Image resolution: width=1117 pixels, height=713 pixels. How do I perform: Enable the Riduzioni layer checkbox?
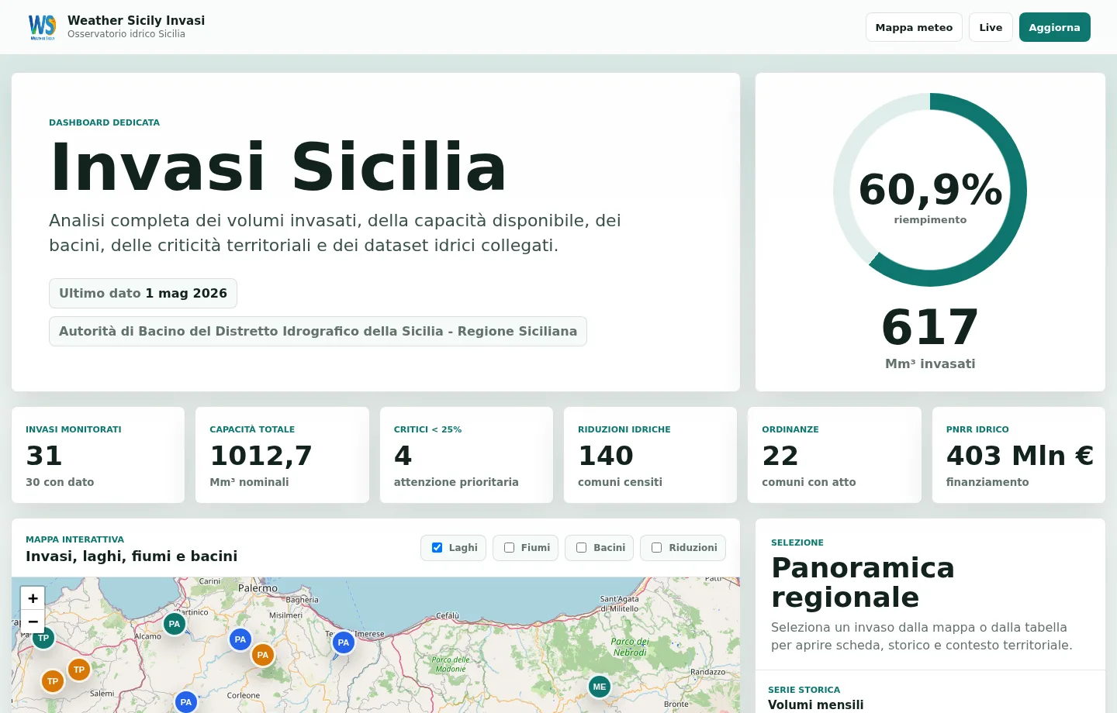(x=656, y=547)
